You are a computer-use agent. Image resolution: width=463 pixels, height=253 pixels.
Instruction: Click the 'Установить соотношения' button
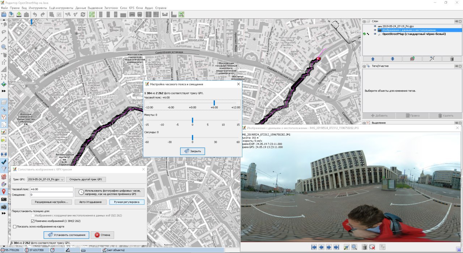pos(66,235)
